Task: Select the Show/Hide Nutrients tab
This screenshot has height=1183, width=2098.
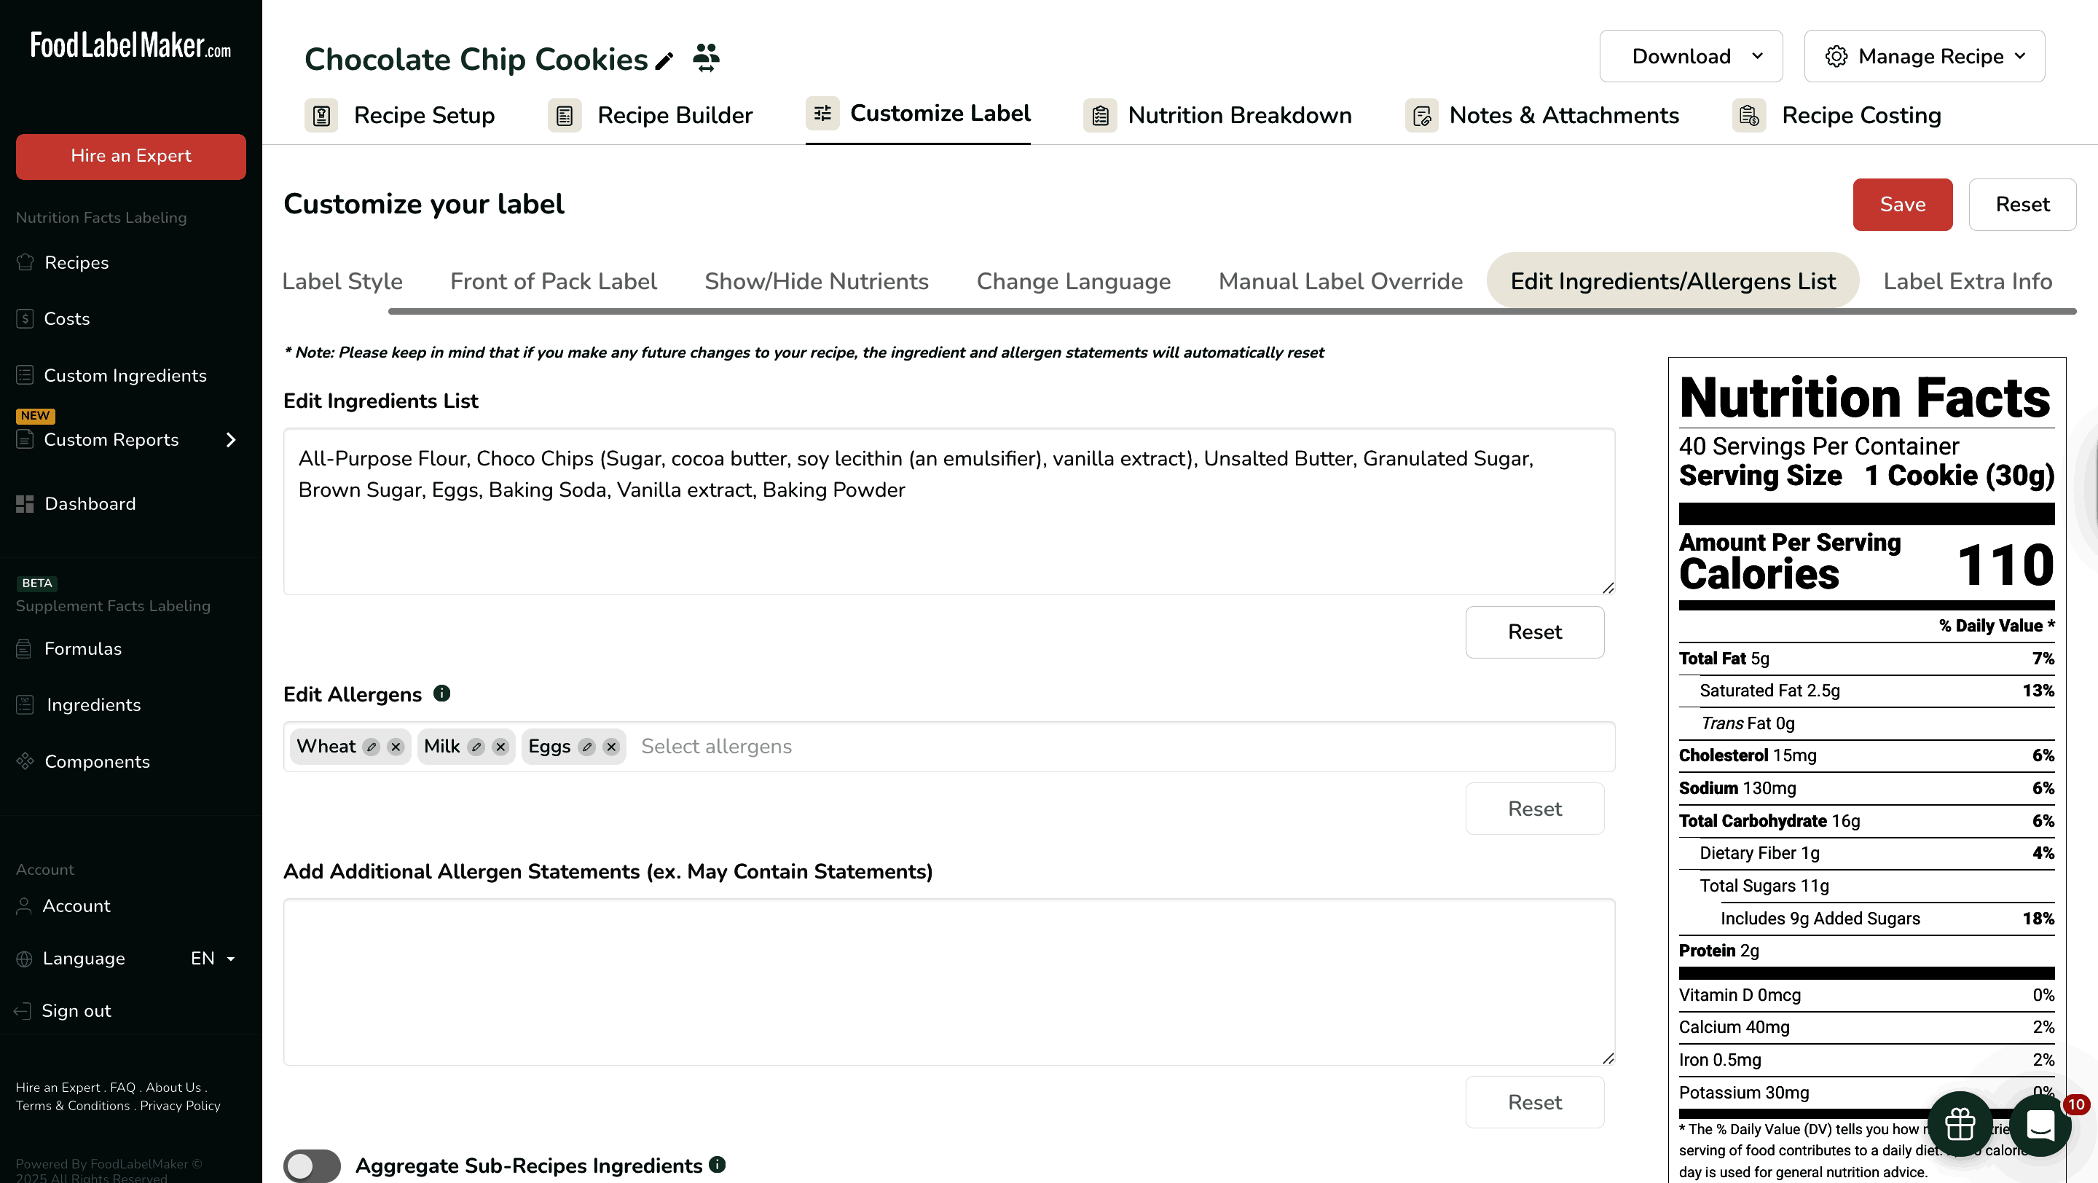Action: point(816,281)
